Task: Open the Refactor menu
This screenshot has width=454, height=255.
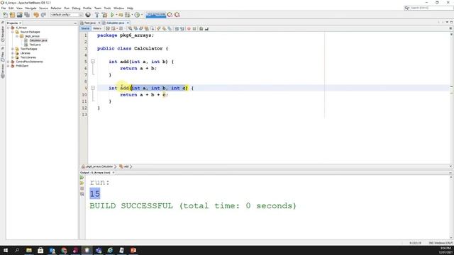Action: [56, 8]
